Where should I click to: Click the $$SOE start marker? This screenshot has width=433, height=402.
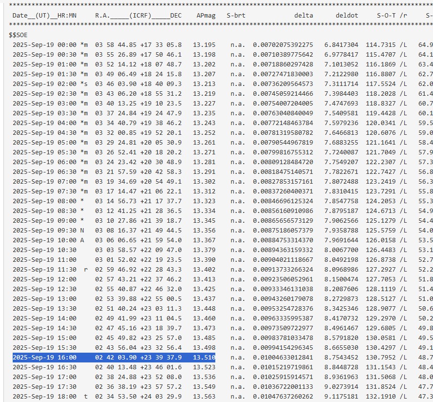(19, 35)
